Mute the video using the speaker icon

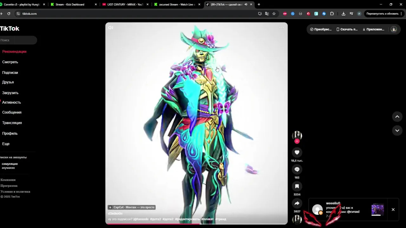(111, 28)
